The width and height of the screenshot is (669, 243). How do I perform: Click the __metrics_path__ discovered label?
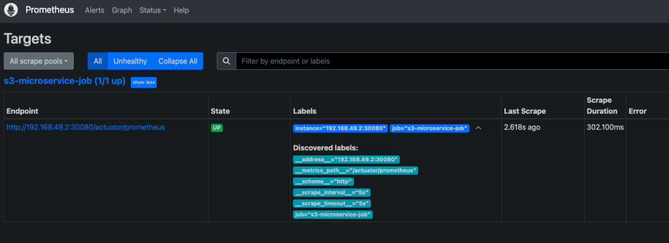click(355, 170)
